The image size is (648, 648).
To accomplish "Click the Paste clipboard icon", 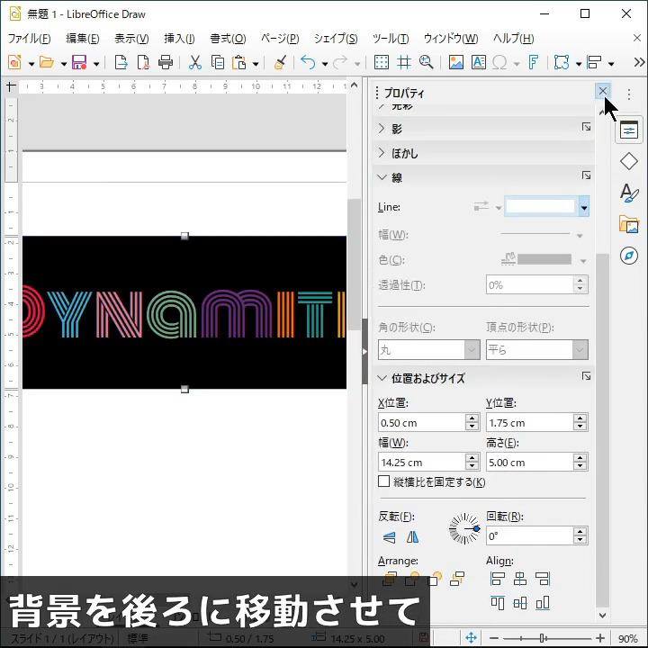I will [x=239, y=62].
